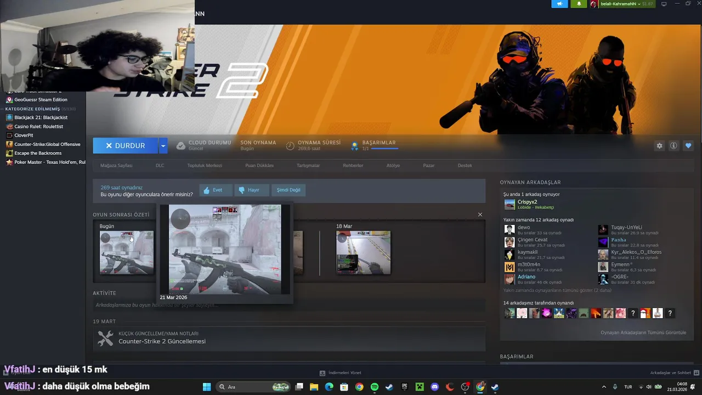Click the Hayır recommendation button
The width and height of the screenshot is (702, 395).
point(251,190)
